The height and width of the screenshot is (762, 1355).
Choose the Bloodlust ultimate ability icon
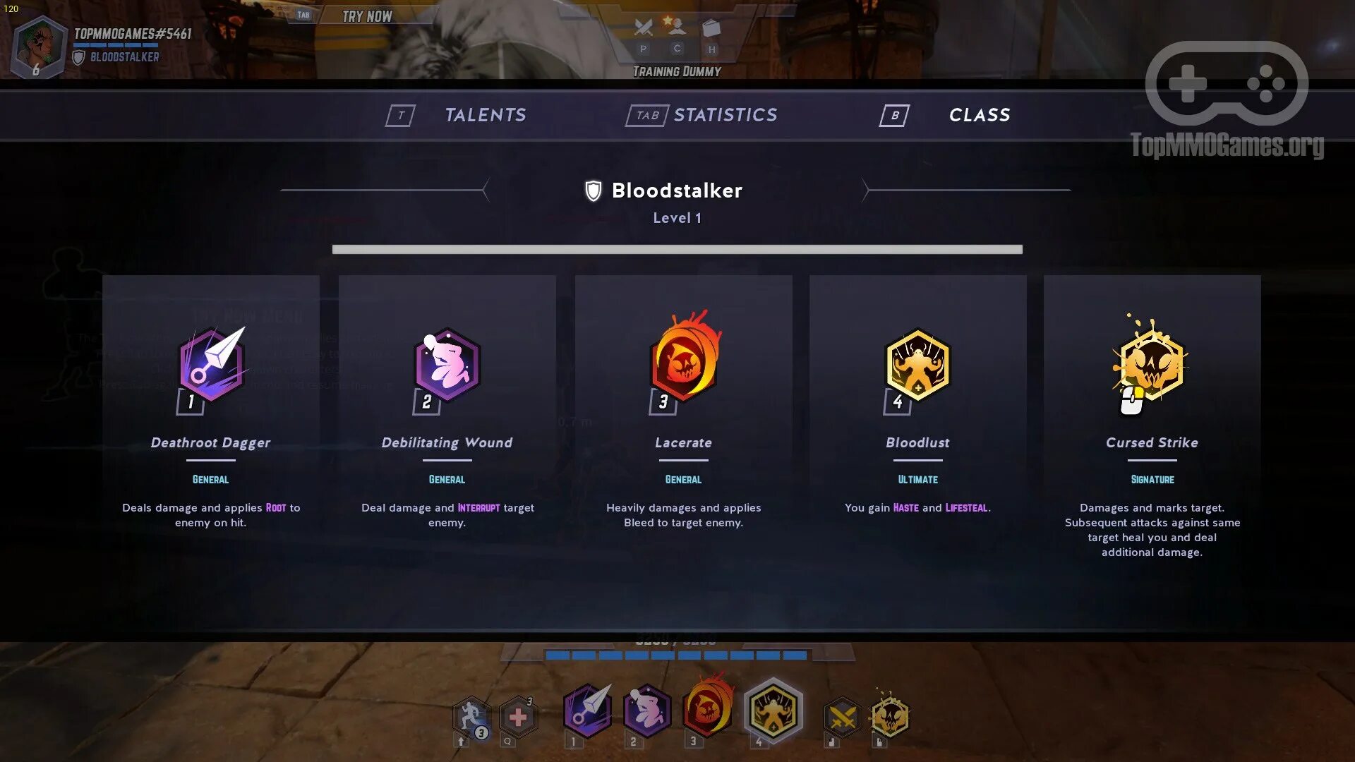tap(917, 365)
